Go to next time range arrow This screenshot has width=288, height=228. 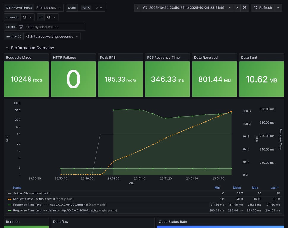(x=237, y=8)
